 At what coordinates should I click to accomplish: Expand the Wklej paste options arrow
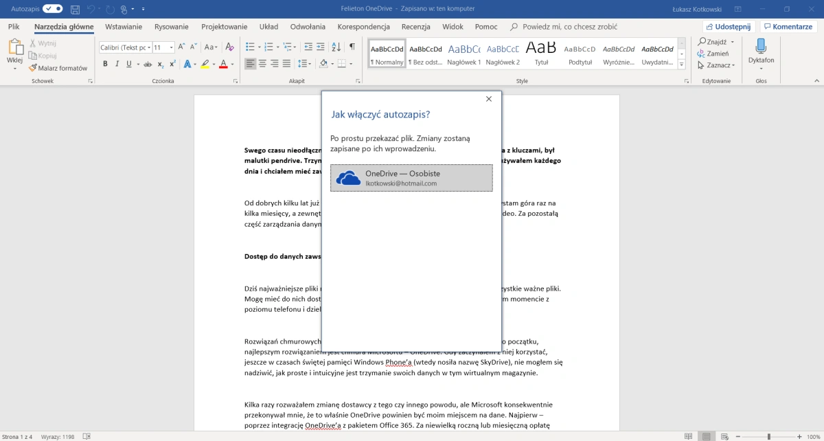click(x=15, y=67)
